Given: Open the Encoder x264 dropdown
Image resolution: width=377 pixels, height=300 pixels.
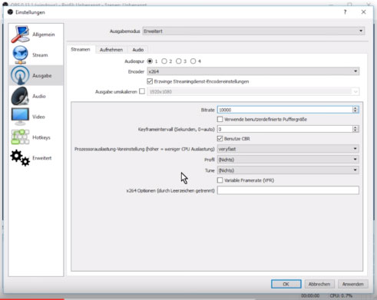Looking at the screenshot, I should click(253, 71).
